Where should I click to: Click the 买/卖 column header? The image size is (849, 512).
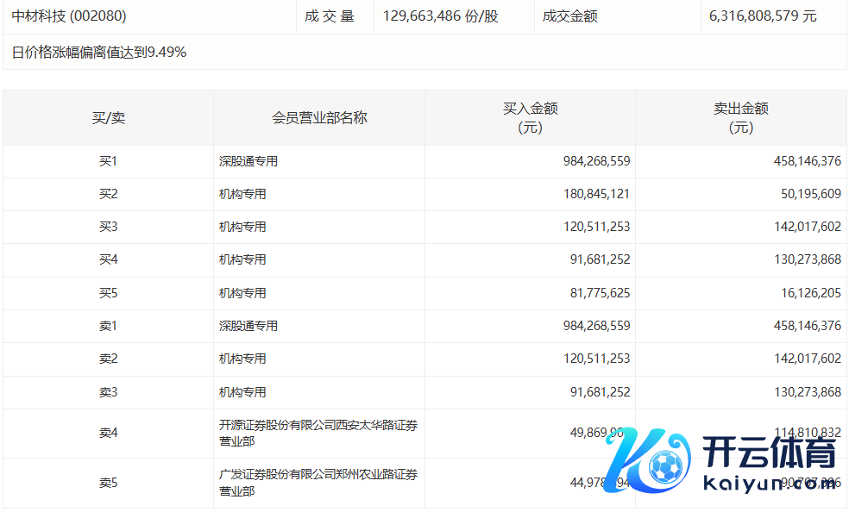click(108, 117)
